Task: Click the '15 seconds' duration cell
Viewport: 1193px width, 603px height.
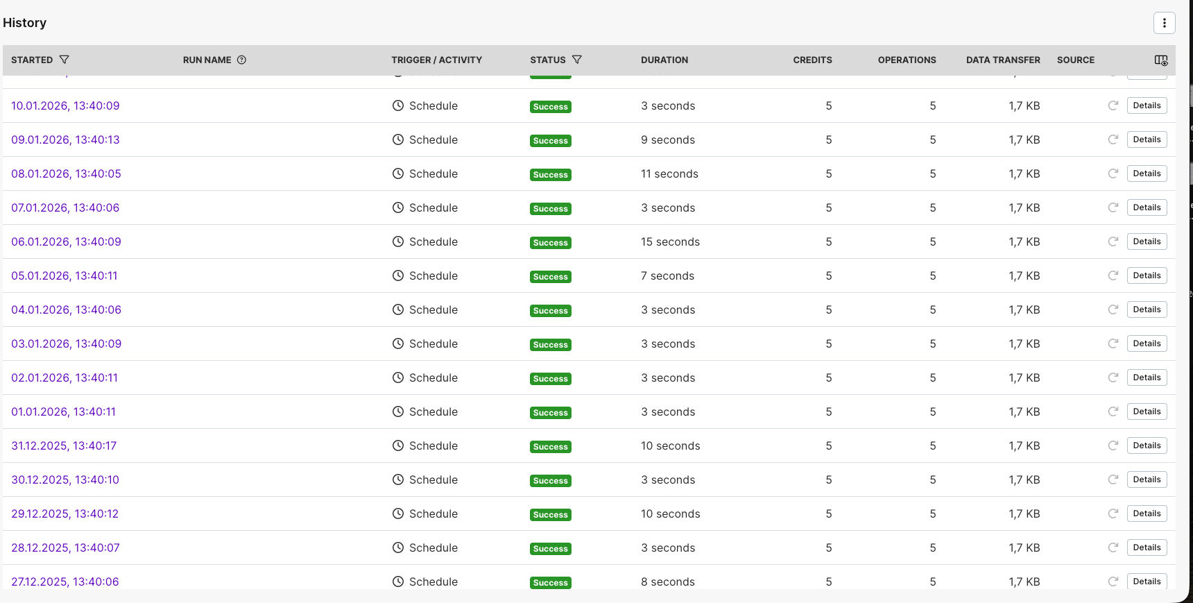Action: [x=670, y=241]
